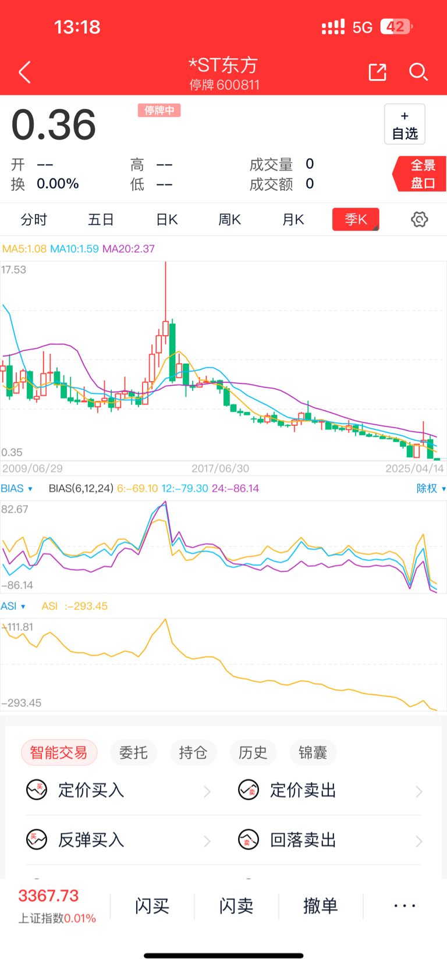Open the BIAS indicator dropdown

pos(17,488)
